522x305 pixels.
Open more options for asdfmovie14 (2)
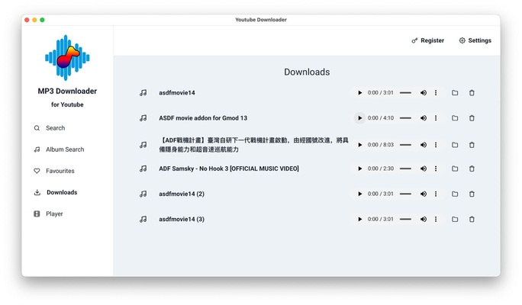(436, 194)
